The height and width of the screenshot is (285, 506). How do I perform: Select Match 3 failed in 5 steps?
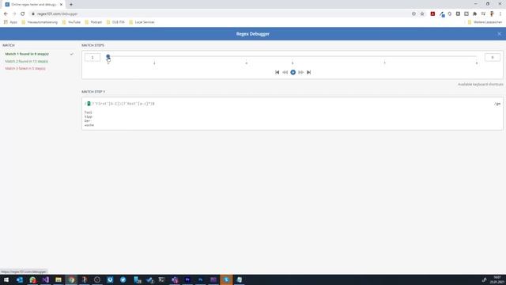coord(25,69)
